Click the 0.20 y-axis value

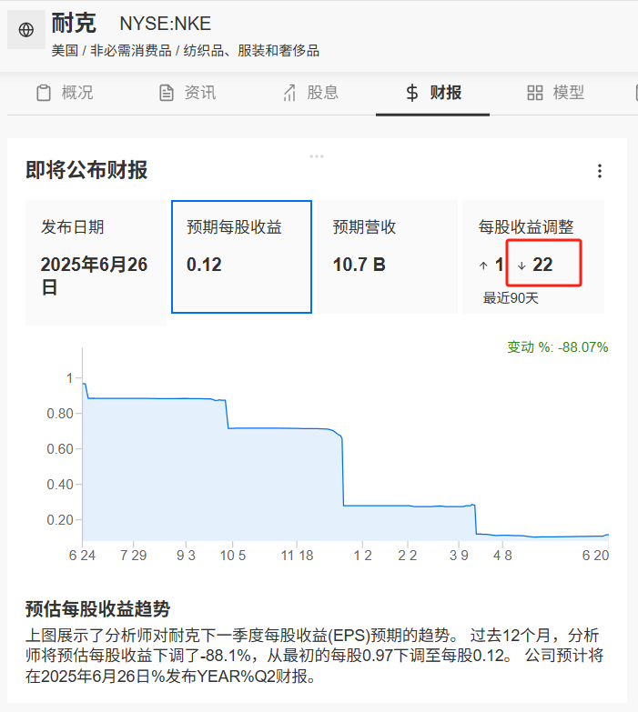[x=60, y=520]
